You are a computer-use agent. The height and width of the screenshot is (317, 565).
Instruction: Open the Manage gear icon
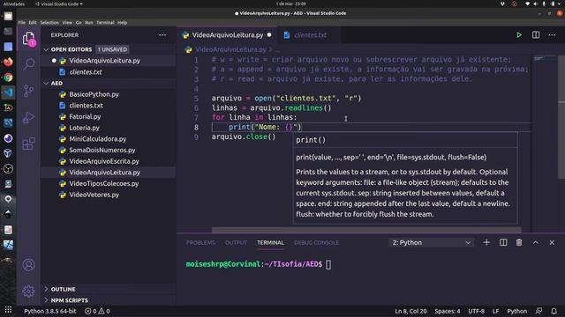[x=28, y=291]
